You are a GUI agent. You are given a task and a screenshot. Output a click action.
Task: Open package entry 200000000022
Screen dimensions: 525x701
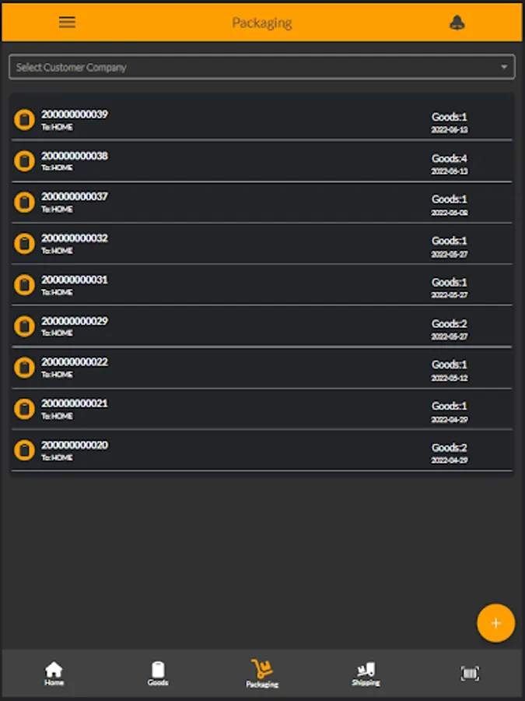(x=262, y=368)
